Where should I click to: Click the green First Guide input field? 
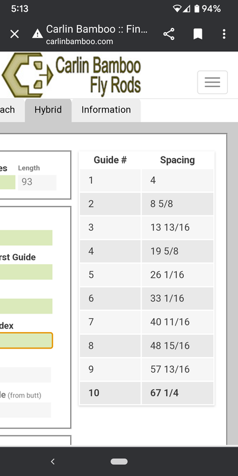click(x=26, y=272)
